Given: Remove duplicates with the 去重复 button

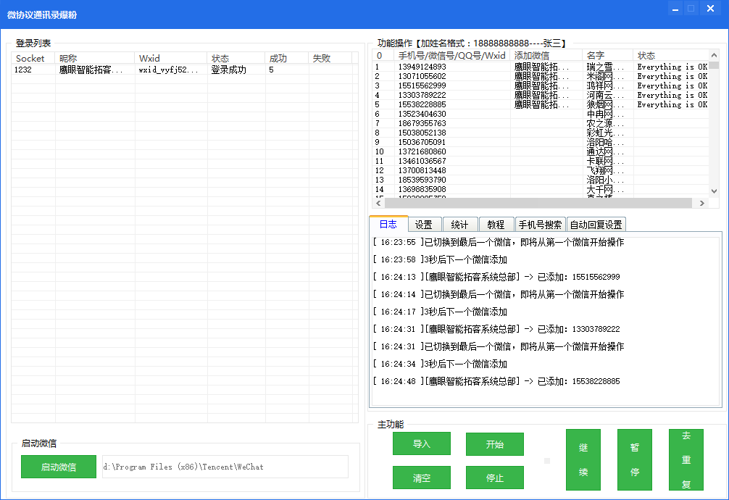Looking at the screenshot, I should 686,459.
